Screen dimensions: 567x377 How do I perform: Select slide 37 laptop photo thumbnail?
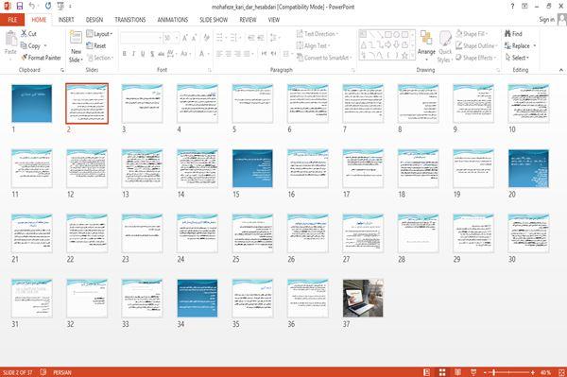click(363, 299)
